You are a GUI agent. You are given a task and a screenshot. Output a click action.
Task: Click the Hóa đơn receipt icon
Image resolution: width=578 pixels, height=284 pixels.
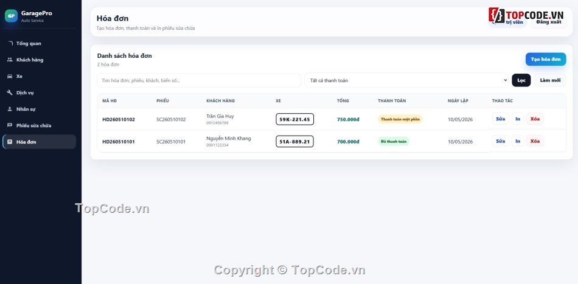point(10,142)
